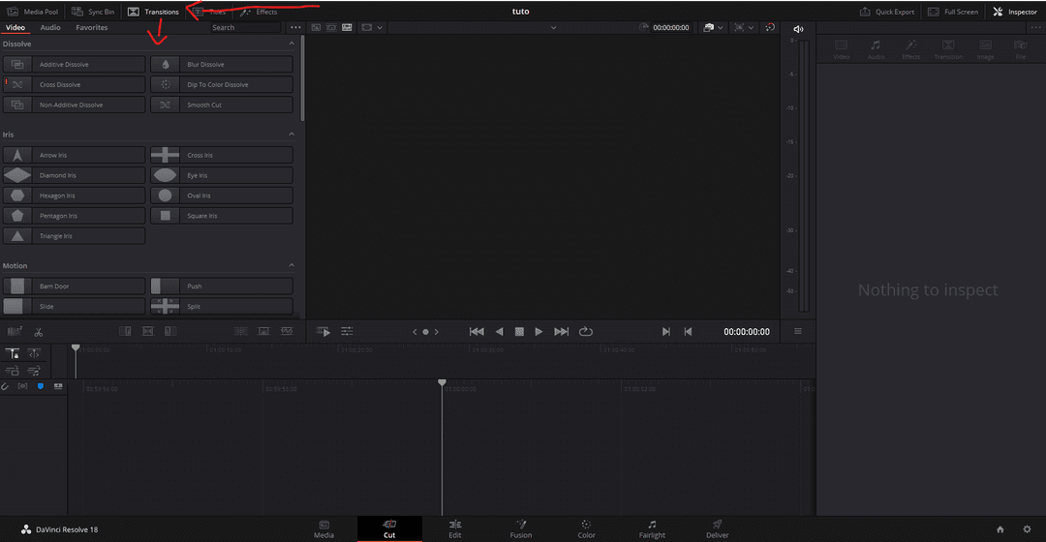
Task: Choose Dip To Color Dissolve transition
Action: (222, 84)
